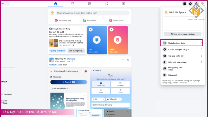Open the apps grid menu icon
The height and width of the screenshot is (117, 208).
pyautogui.click(x=185, y=4)
